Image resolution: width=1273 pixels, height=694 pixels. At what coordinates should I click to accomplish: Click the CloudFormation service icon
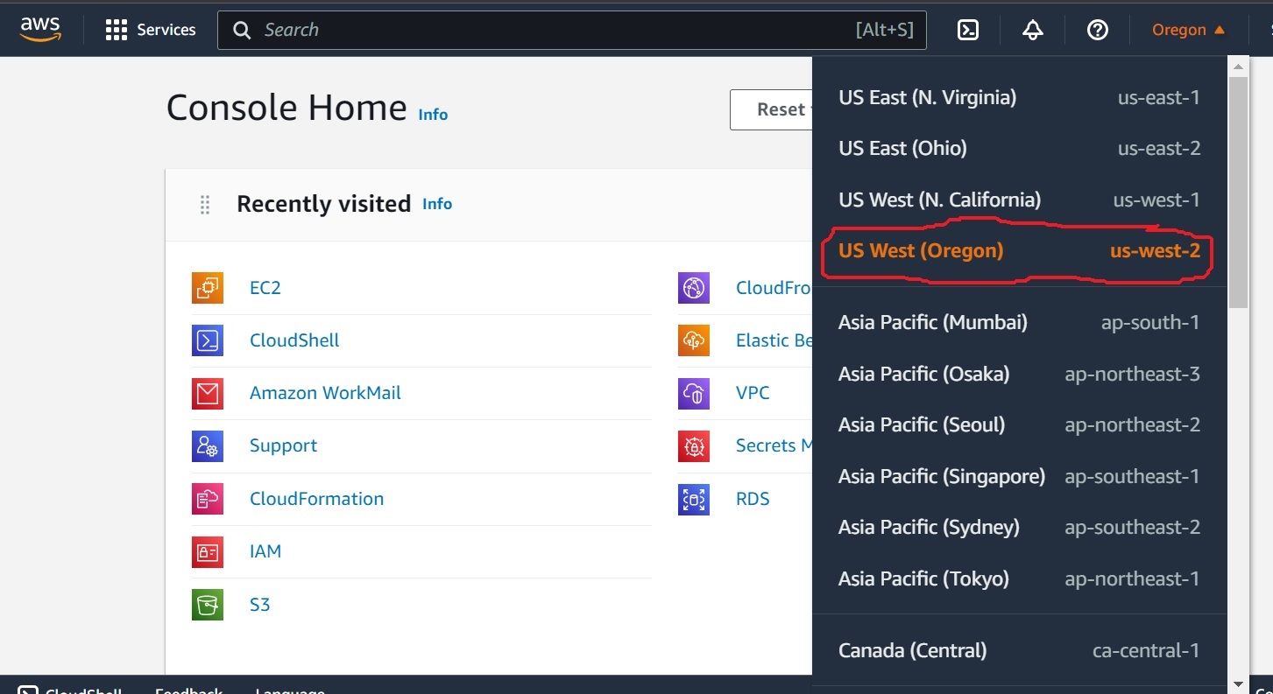click(208, 499)
